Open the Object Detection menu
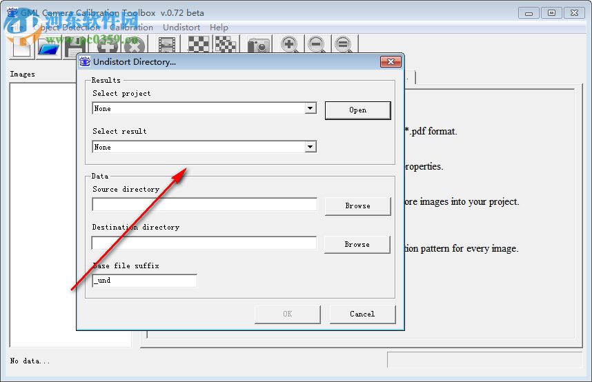Image resolution: width=592 pixels, height=382 pixels. [x=67, y=28]
